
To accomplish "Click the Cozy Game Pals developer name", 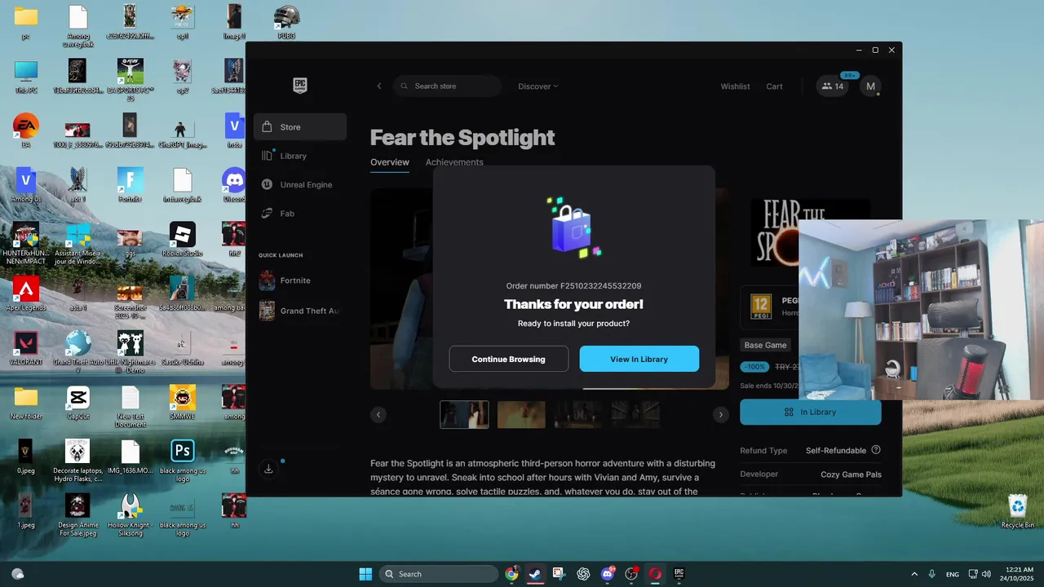I will pyautogui.click(x=851, y=474).
